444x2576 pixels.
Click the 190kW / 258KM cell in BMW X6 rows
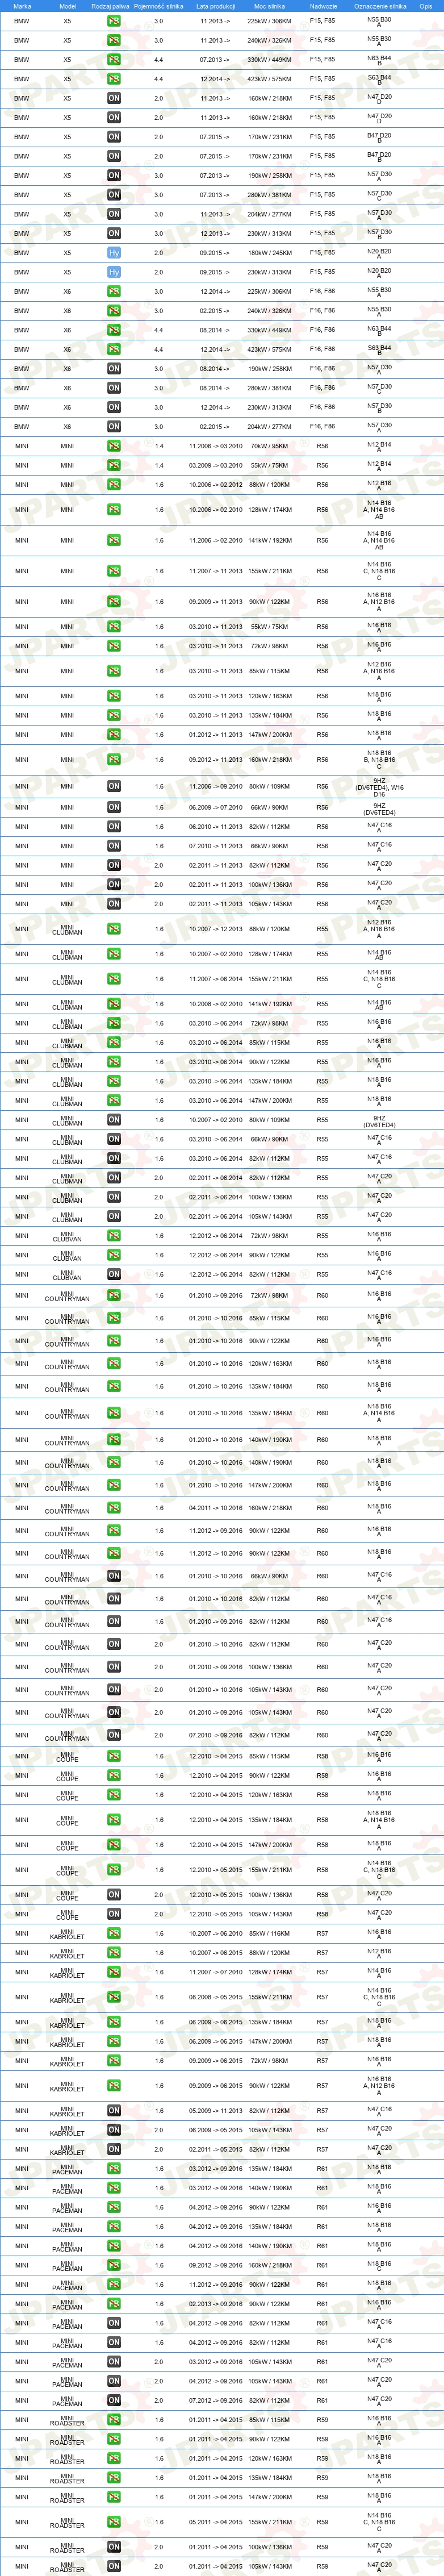coord(269,369)
